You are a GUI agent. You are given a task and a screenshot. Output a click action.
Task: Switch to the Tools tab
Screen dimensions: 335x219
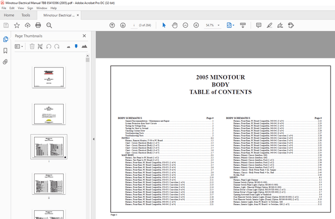click(25, 15)
